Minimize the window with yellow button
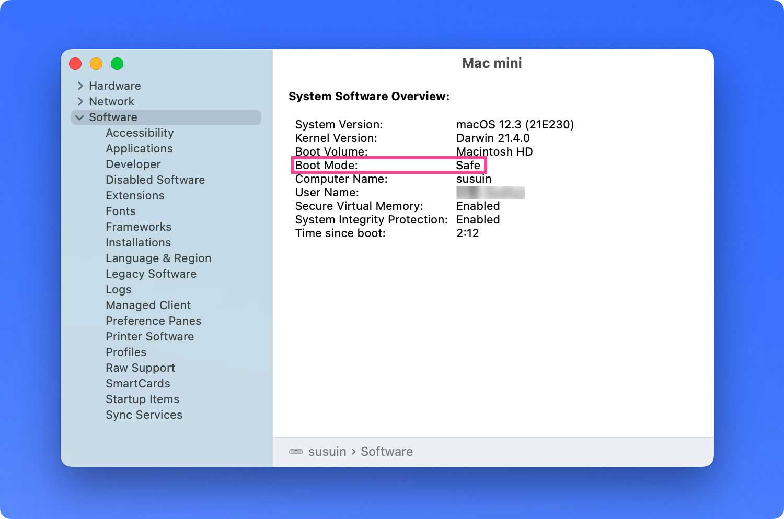784x519 pixels. pos(96,64)
